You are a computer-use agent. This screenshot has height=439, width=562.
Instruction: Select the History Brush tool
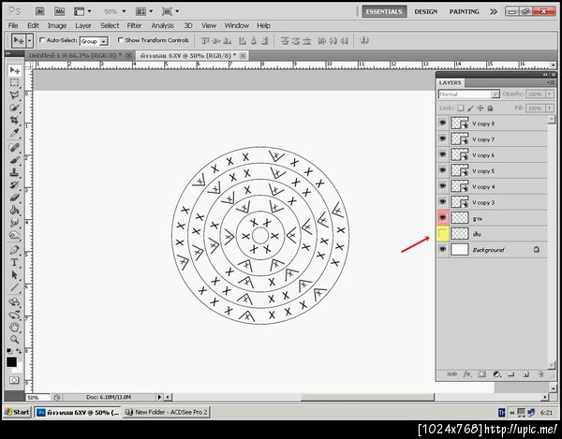14,184
